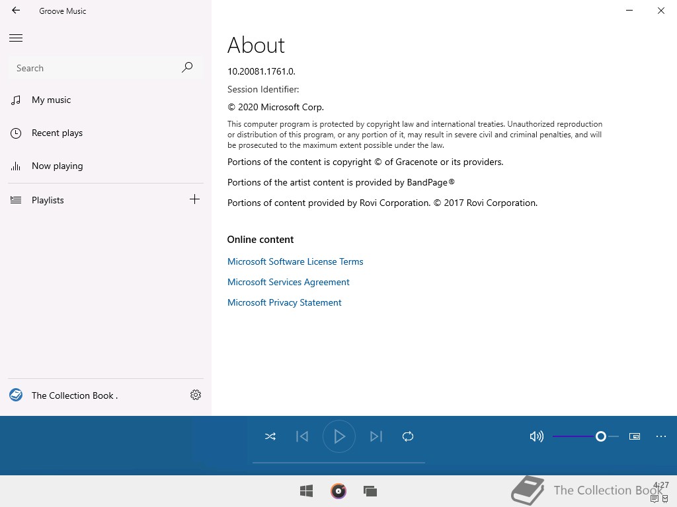The image size is (677, 507).
Task: Create a new playlist with plus icon
Action: (x=195, y=199)
